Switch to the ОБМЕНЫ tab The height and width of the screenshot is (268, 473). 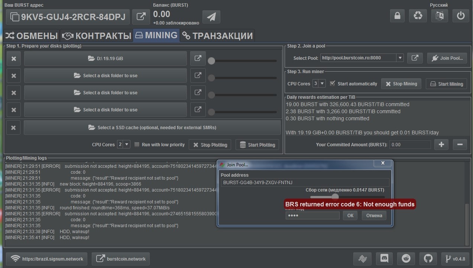31,36
